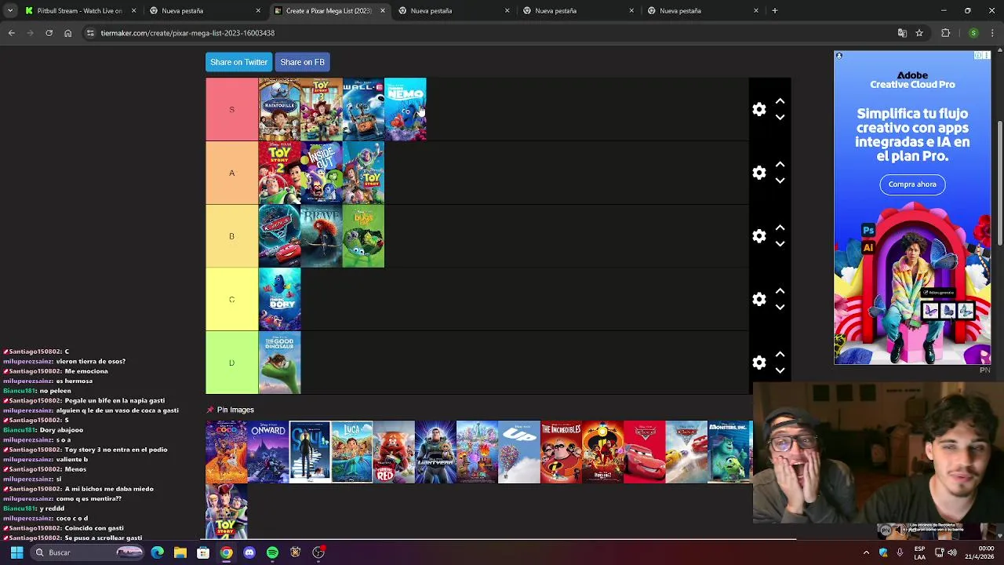
Task: Move the A tier row down
Action: [780, 180]
